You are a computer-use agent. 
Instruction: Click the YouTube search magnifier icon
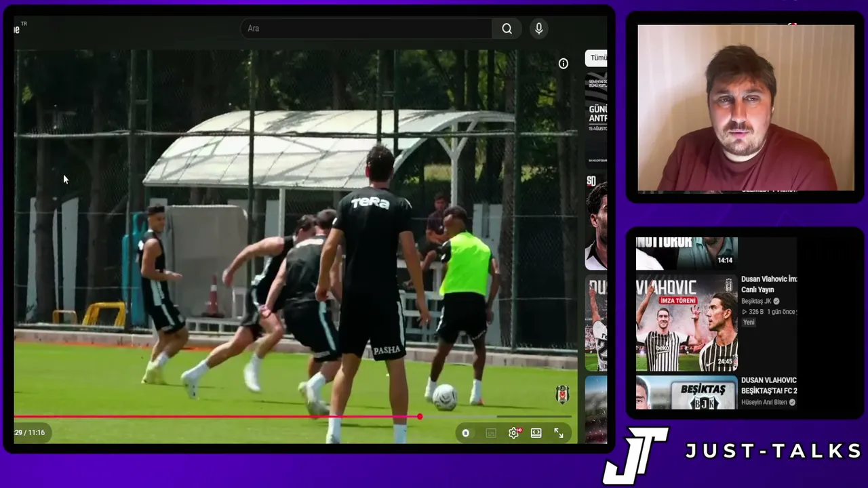[x=507, y=28]
